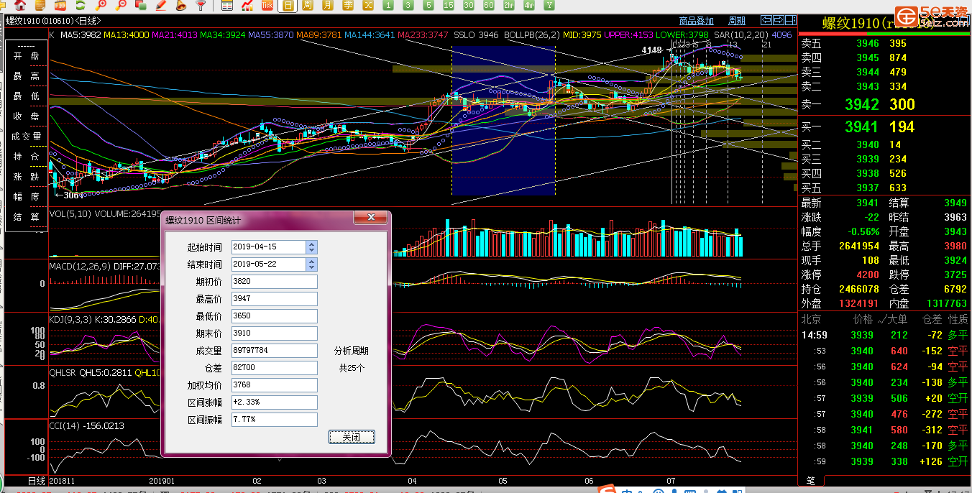Close the dialog with 关闭 button
Viewport: 972px width, 493px height.
pos(352,437)
